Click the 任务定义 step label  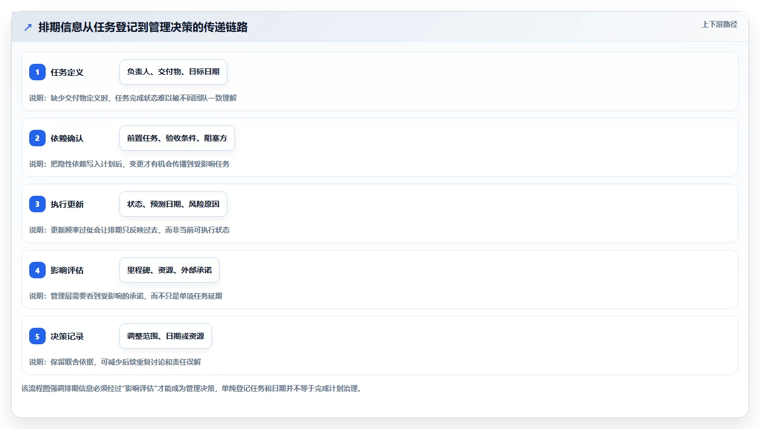(67, 72)
